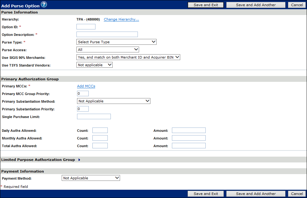Open the help icon beside Add Purse Option
This screenshot has width=307, height=198.
coord(44,5)
